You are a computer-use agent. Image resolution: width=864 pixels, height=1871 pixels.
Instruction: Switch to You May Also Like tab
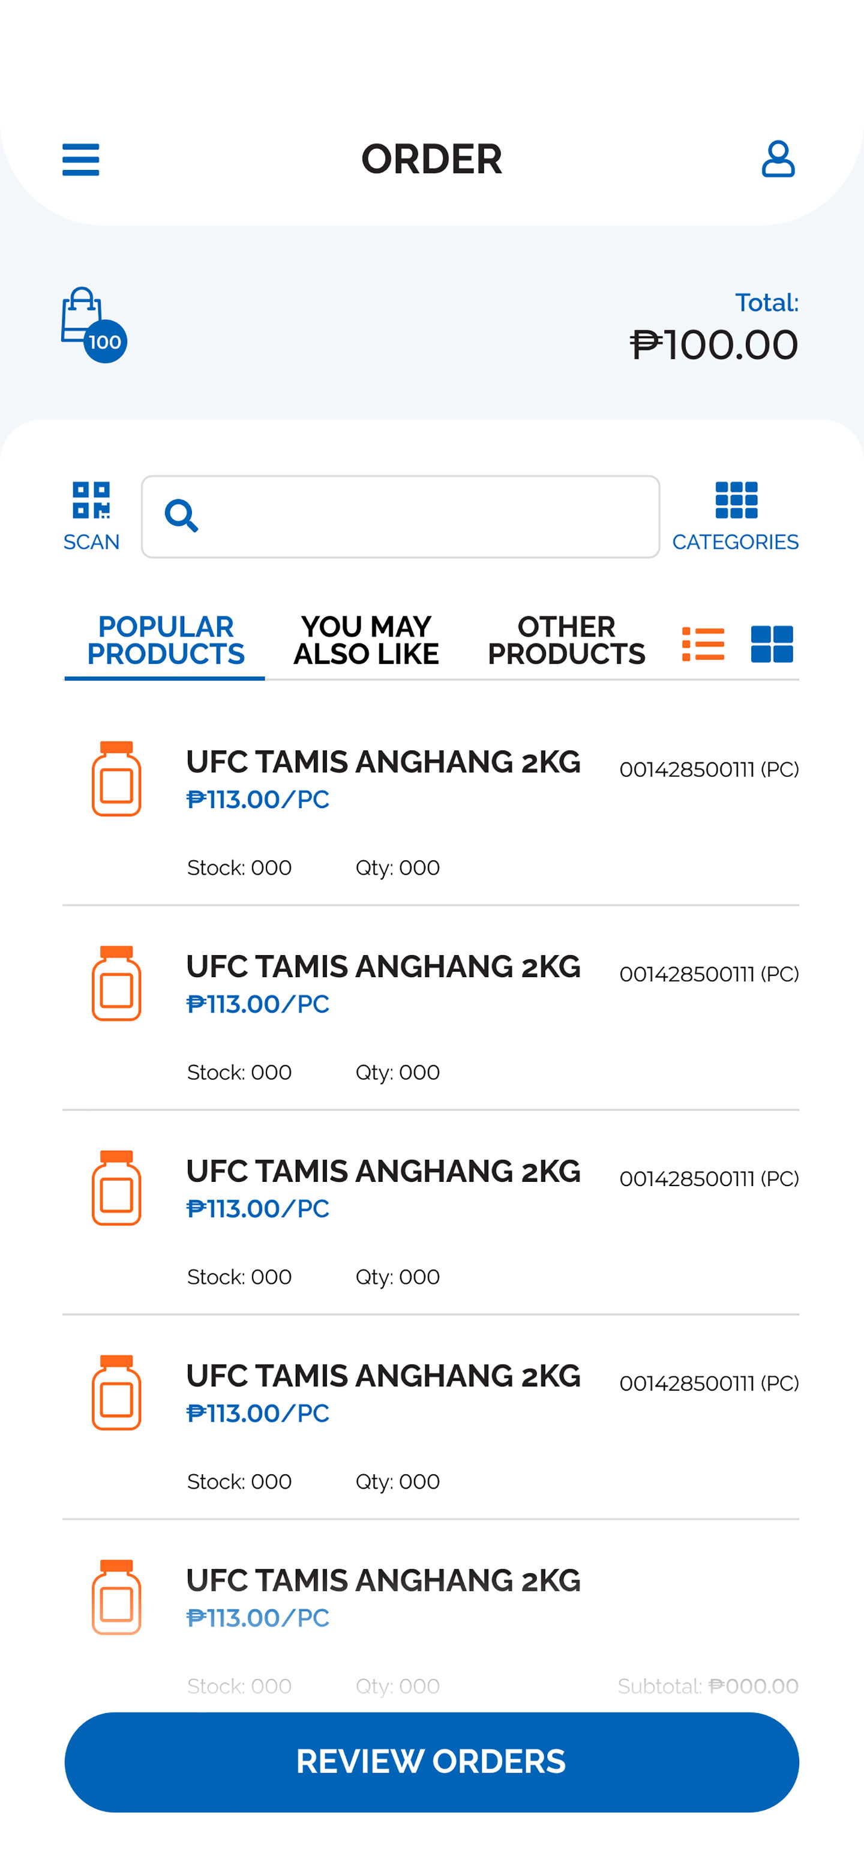click(x=366, y=640)
